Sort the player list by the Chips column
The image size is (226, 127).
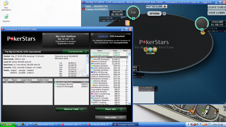click(x=115, y=51)
